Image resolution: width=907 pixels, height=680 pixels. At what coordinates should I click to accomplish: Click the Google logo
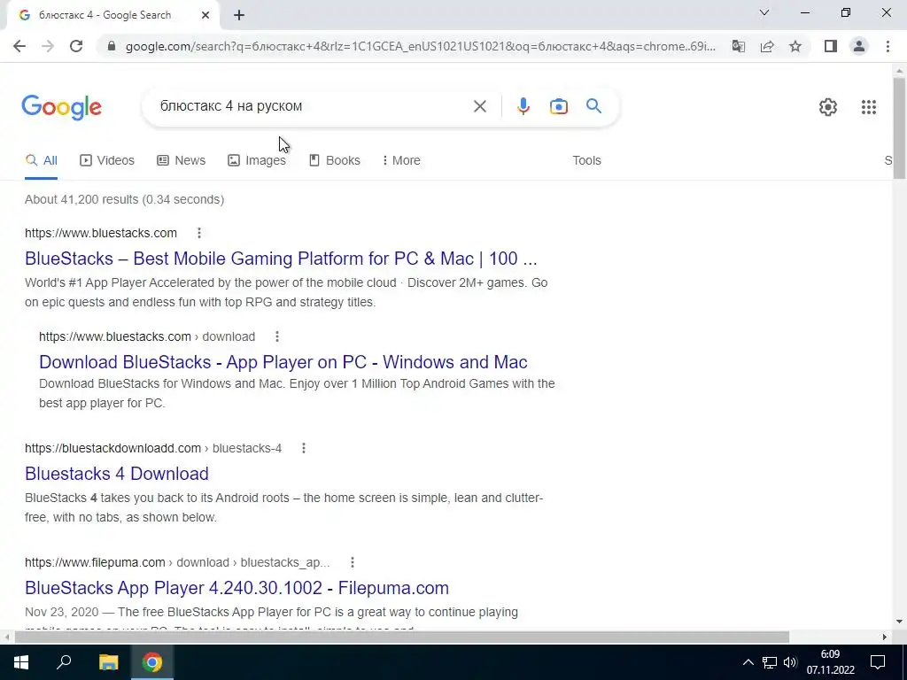(62, 107)
